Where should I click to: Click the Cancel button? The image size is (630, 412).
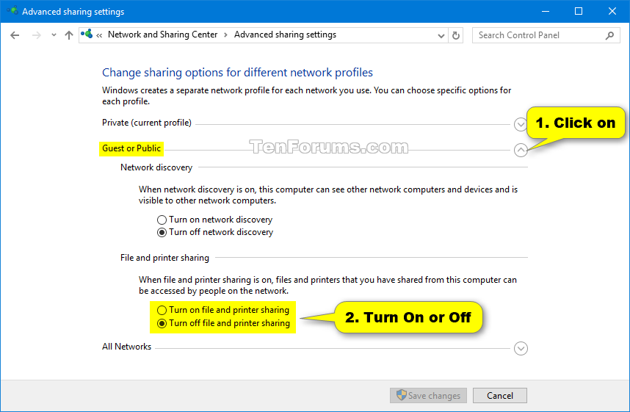[x=500, y=396]
